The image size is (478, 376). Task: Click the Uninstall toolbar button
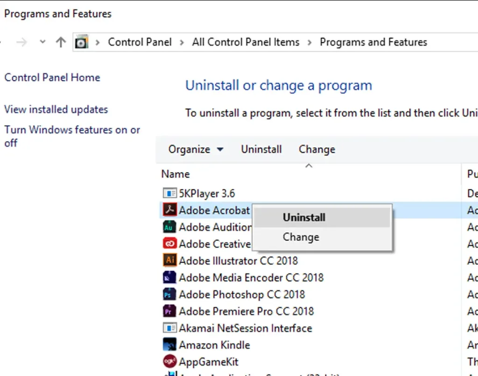[261, 149]
